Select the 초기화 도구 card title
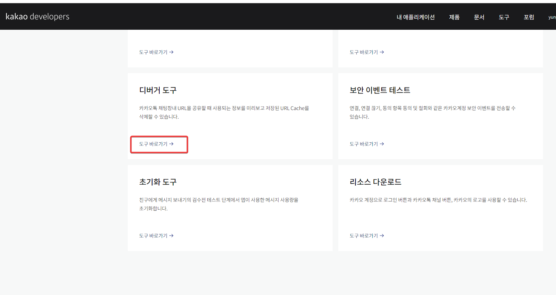This screenshot has width=556, height=295. pyautogui.click(x=158, y=182)
